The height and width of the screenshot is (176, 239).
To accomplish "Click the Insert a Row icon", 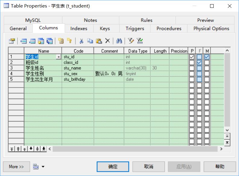I will 24,41.
